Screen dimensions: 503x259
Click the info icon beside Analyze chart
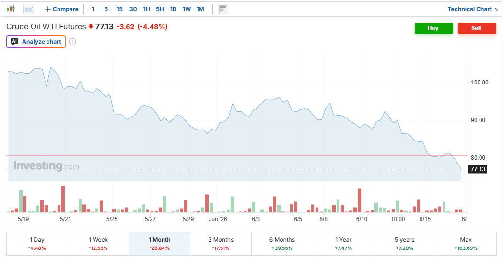click(72, 42)
